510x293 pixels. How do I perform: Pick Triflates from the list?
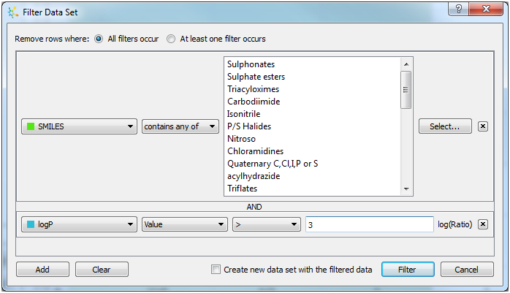[x=243, y=189]
